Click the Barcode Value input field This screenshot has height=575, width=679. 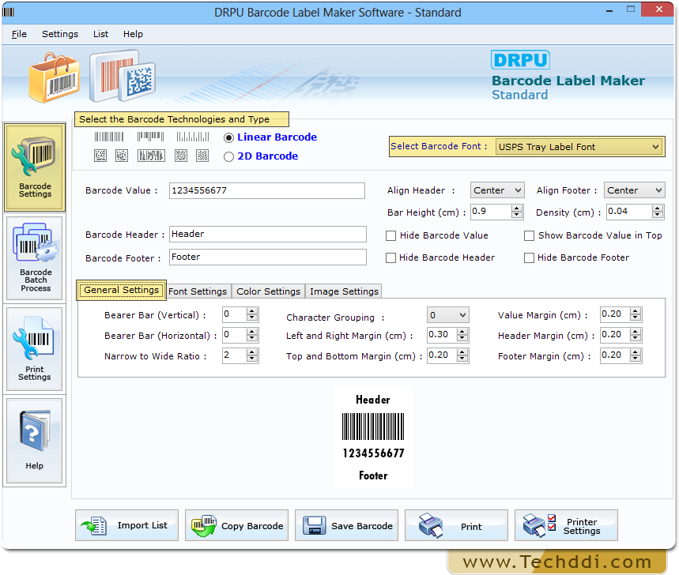(x=267, y=191)
